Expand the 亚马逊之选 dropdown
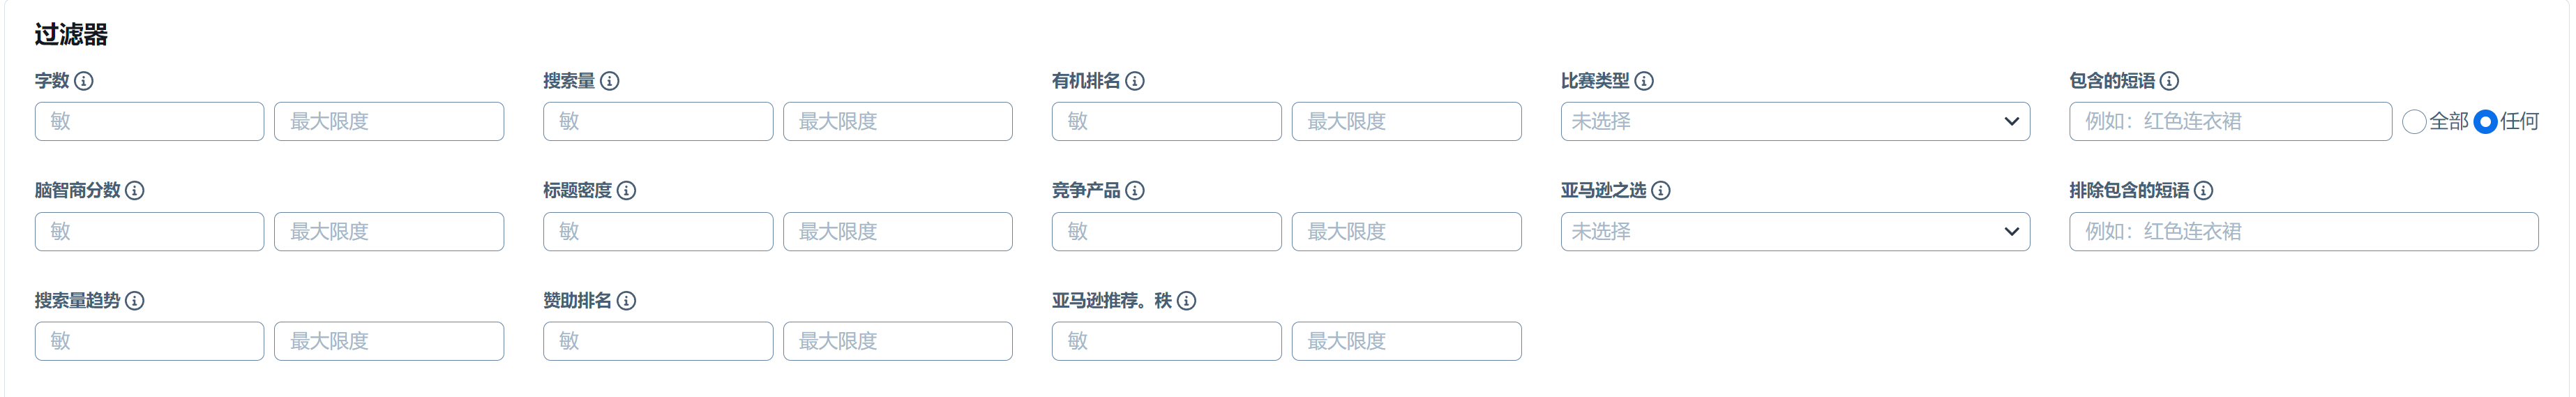 point(1795,231)
